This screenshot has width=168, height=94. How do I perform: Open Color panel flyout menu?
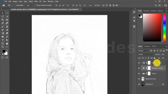[x=166, y=11]
